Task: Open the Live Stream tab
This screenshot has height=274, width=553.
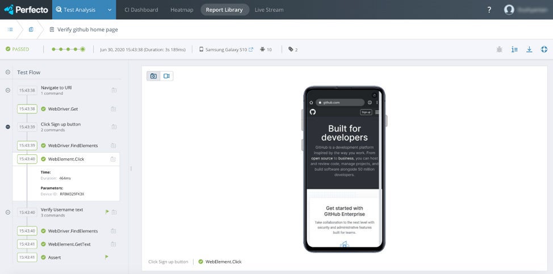Action: pyautogui.click(x=269, y=10)
